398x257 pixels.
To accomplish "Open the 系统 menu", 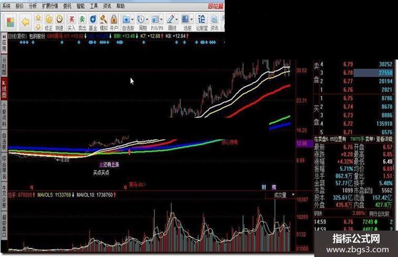I will tap(6, 6).
